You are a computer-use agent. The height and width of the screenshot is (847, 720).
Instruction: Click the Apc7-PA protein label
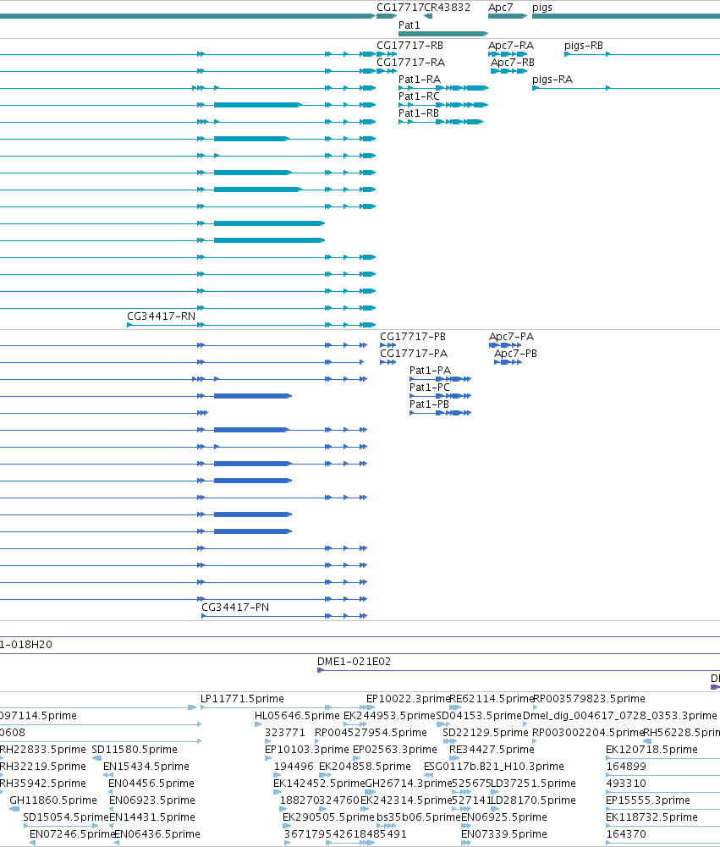pos(511,337)
